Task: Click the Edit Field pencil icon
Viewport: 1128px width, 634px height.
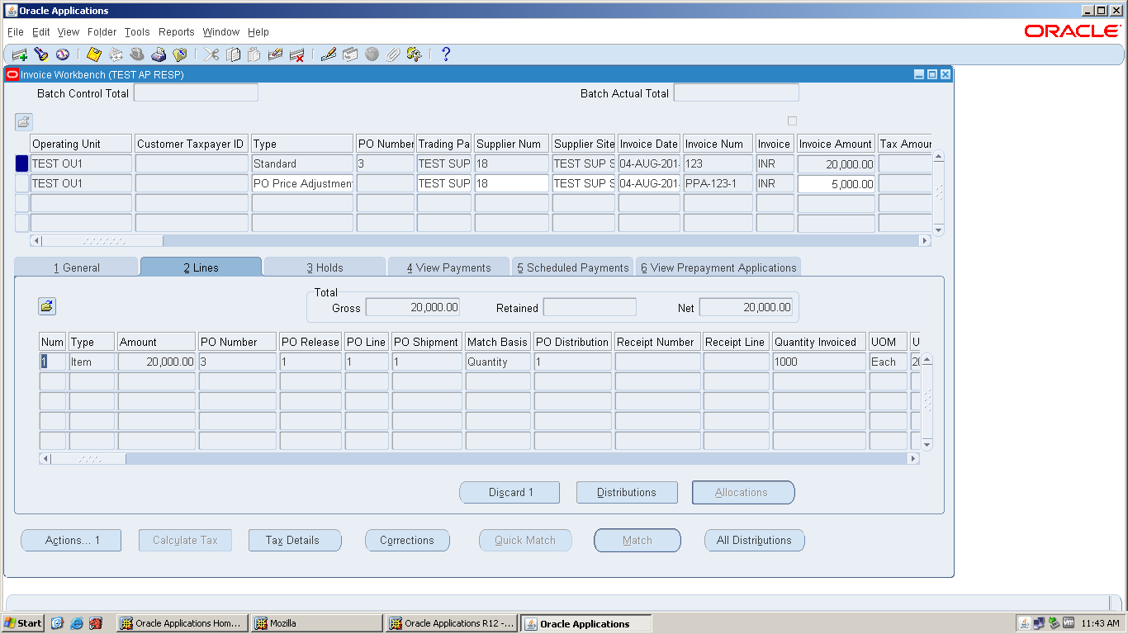Action: point(329,54)
